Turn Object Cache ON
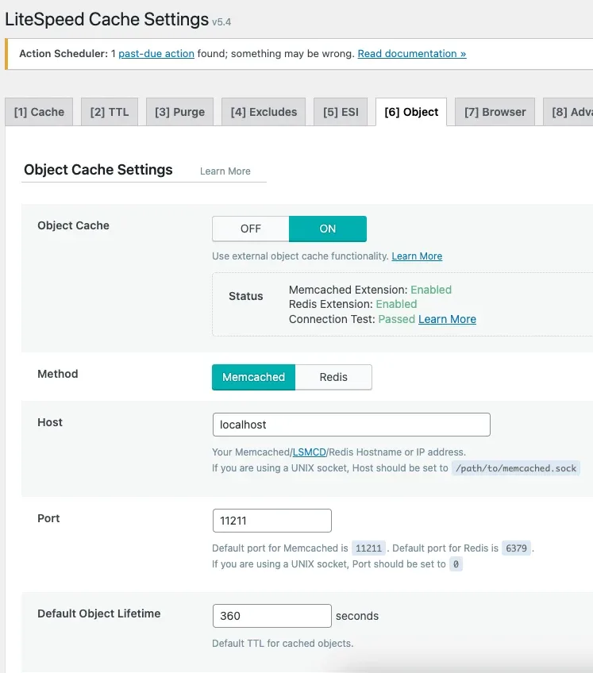The width and height of the screenshot is (593, 673). 328,229
